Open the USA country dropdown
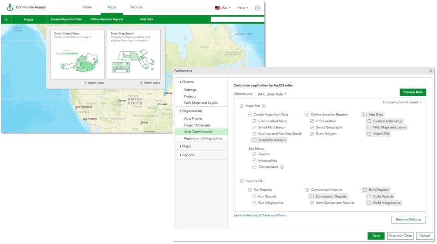This screenshot has width=437, height=244. point(223,8)
